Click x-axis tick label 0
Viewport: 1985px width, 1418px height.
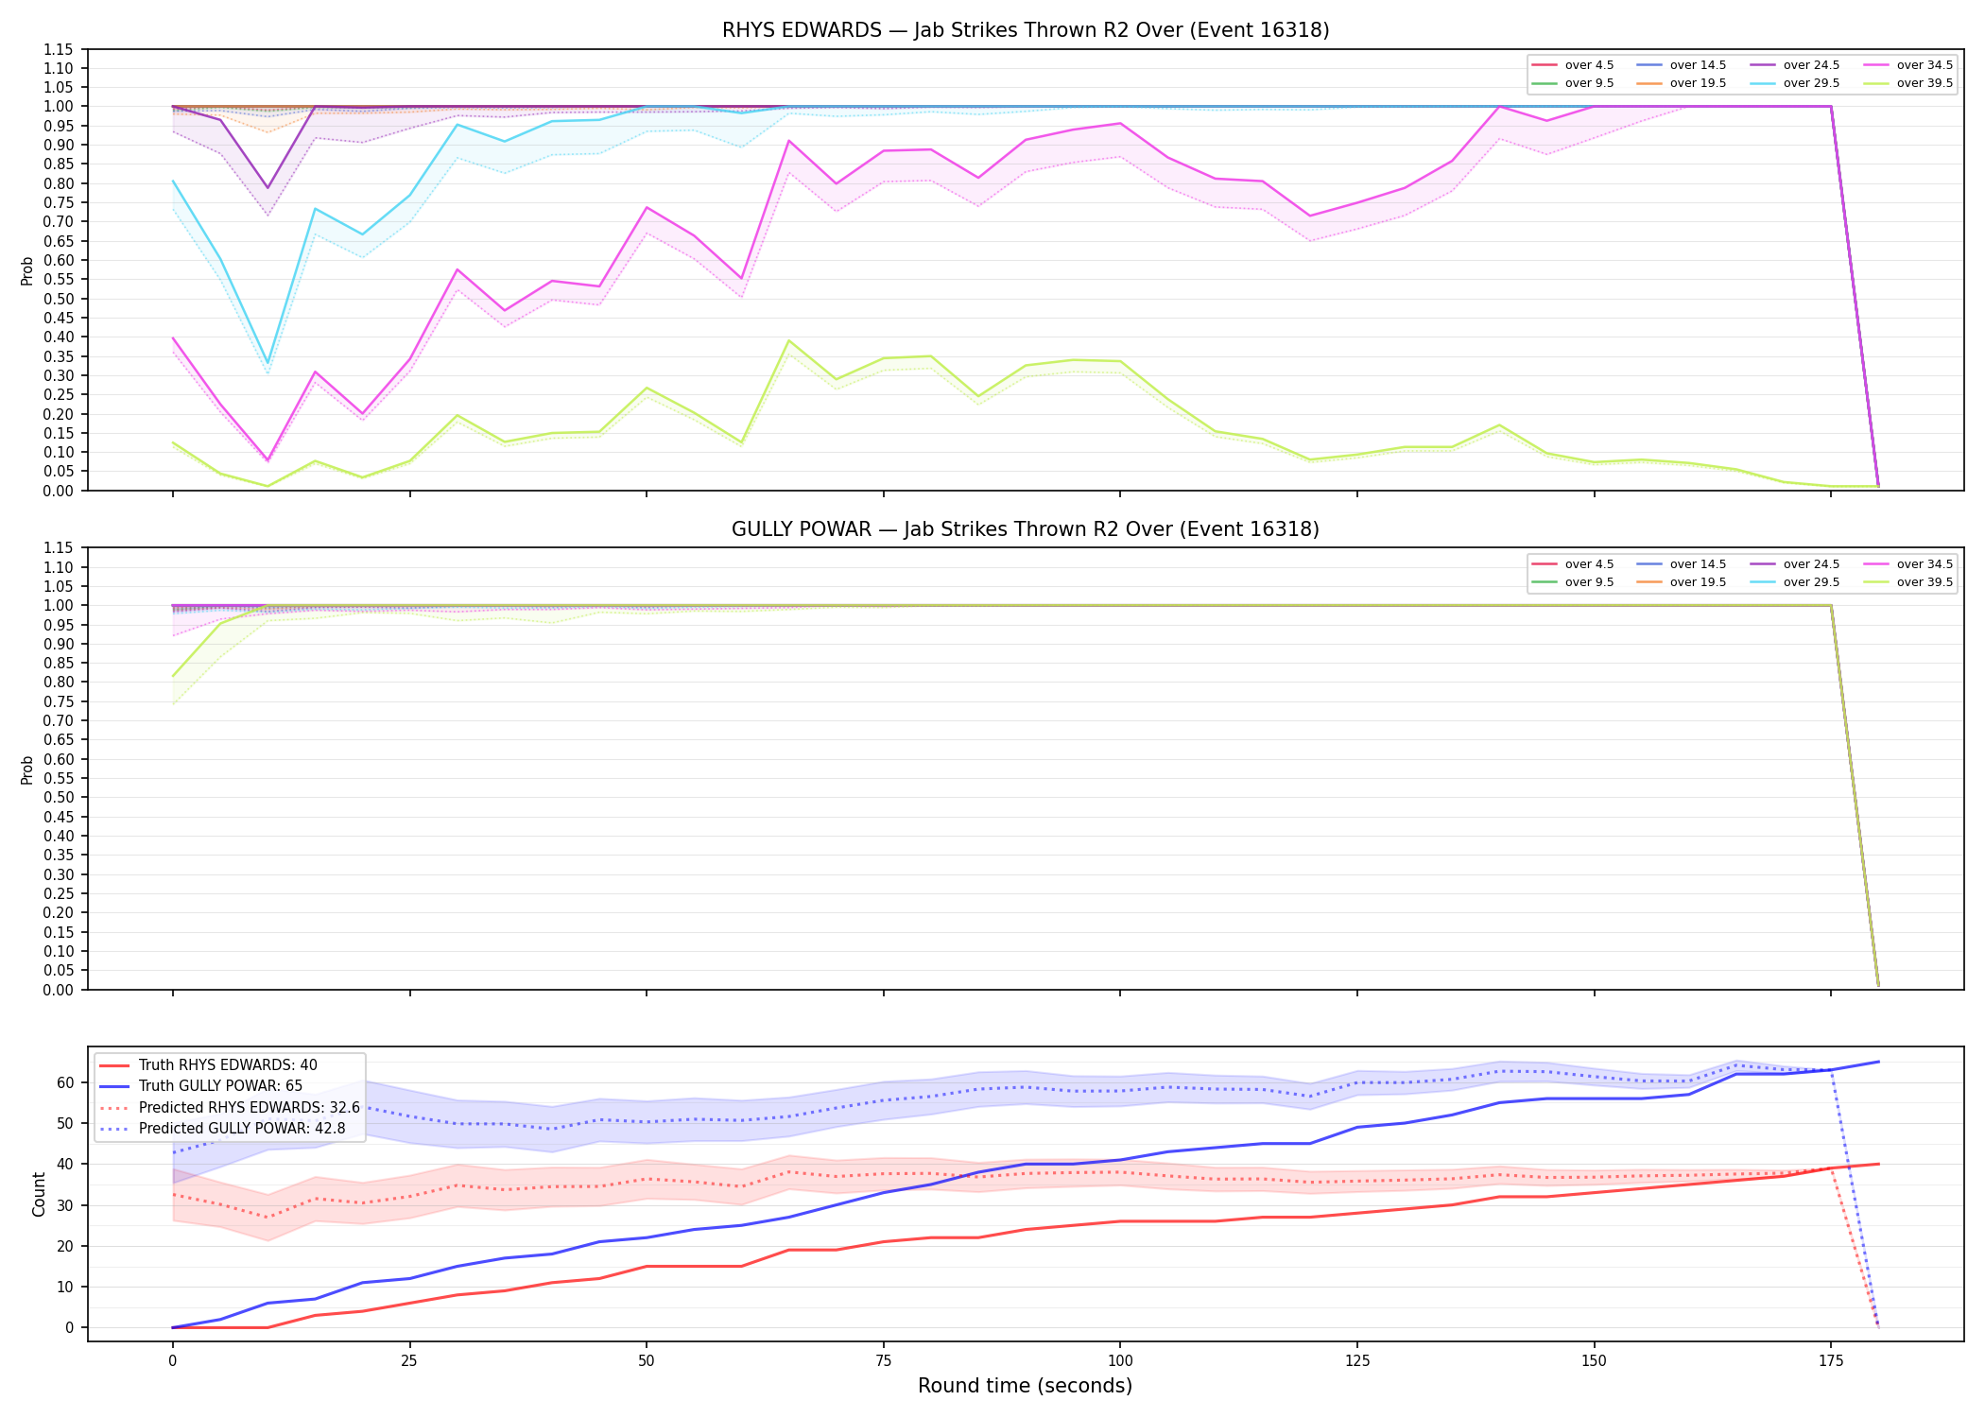click(x=172, y=1361)
